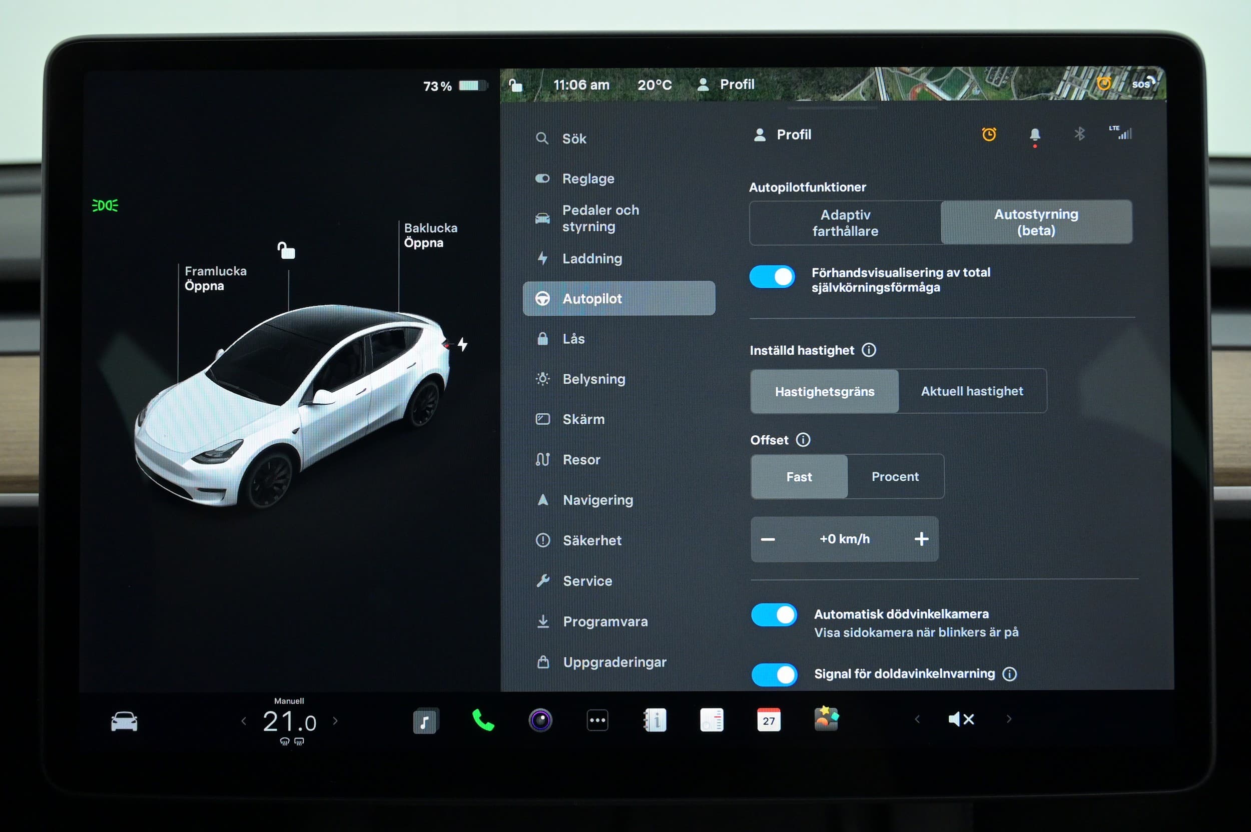Tap the SOS icon on the map
Viewport: 1251px width, 832px height.
1144,84
